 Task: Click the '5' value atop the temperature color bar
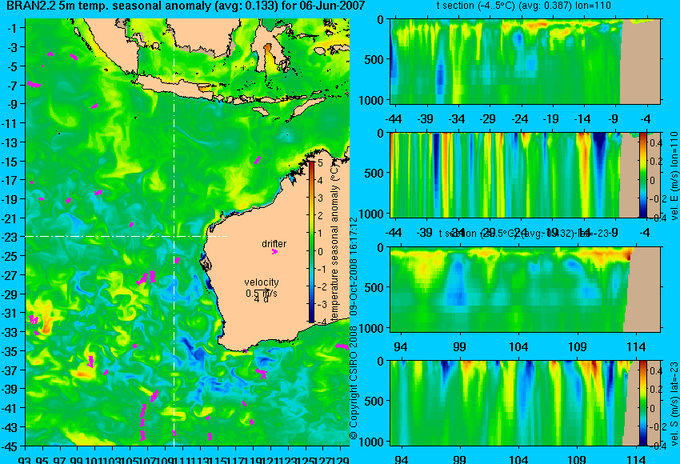320,163
